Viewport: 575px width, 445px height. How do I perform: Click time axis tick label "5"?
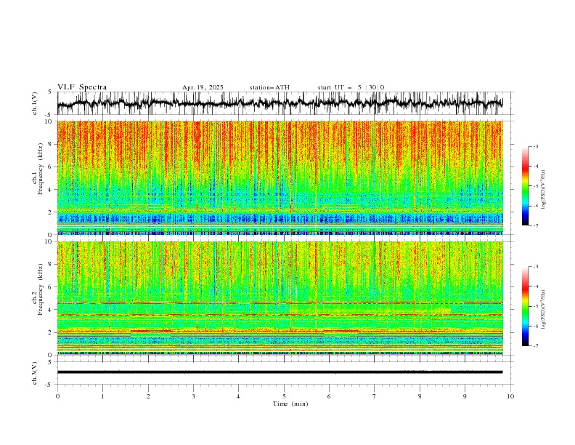pyautogui.click(x=284, y=396)
